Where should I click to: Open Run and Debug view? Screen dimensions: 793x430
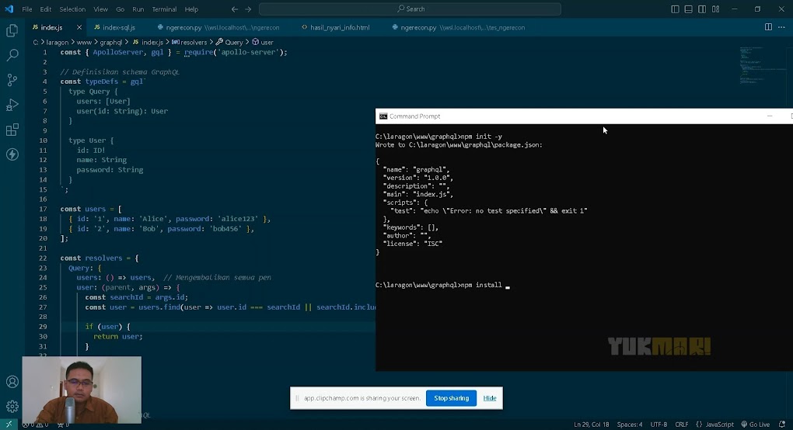12,105
